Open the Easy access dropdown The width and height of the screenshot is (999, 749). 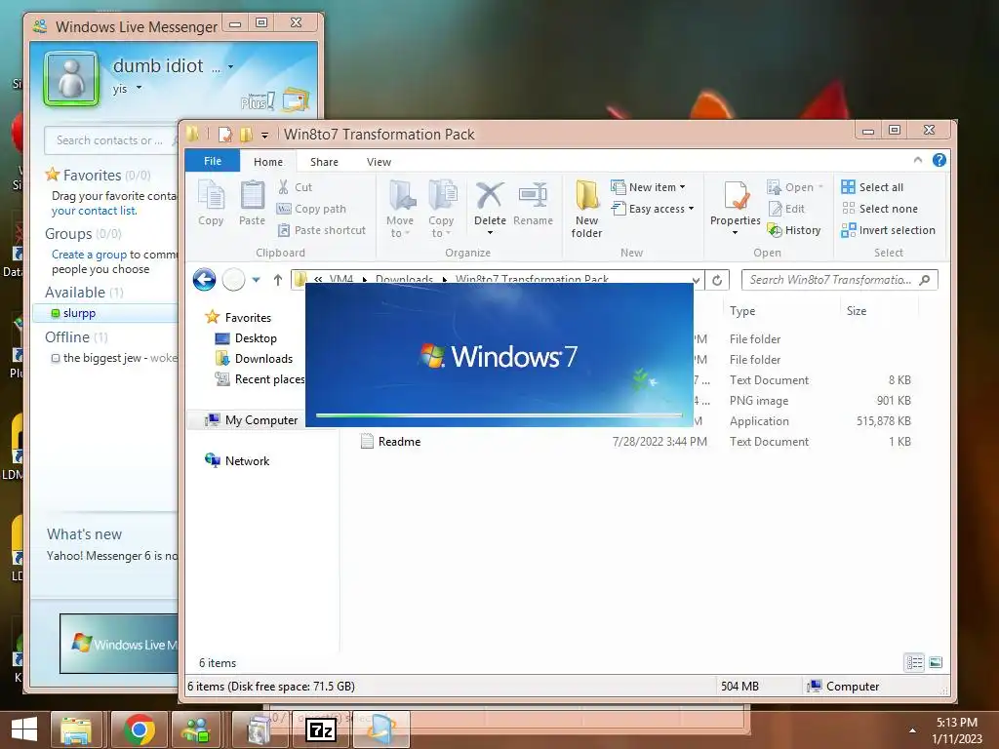(653, 209)
